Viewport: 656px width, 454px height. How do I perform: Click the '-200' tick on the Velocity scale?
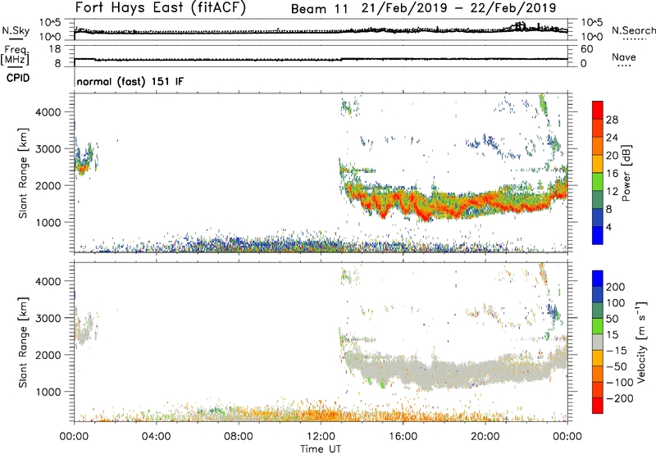[620, 398]
